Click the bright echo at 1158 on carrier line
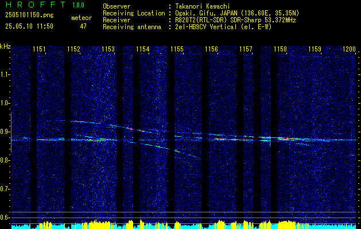 [x=286, y=139]
